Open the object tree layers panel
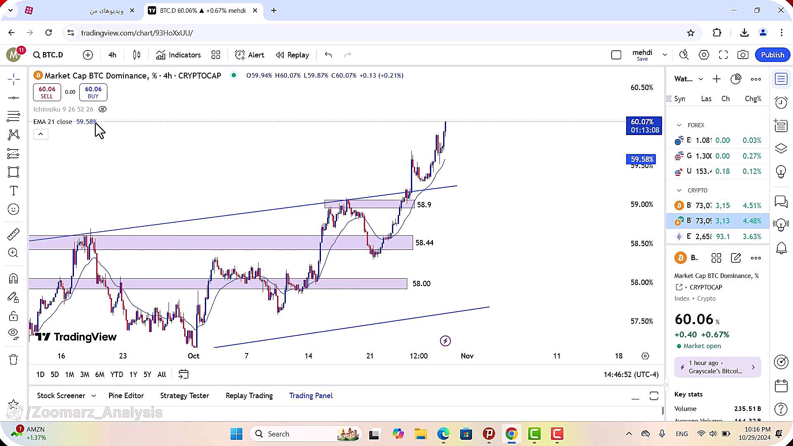Image resolution: width=793 pixels, height=446 pixels. coord(781,148)
